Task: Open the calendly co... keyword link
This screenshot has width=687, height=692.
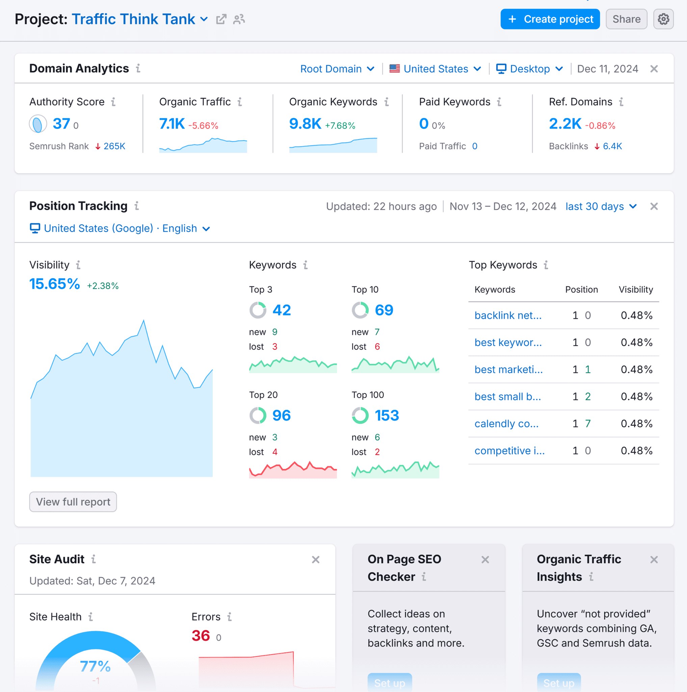Action: click(x=506, y=423)
